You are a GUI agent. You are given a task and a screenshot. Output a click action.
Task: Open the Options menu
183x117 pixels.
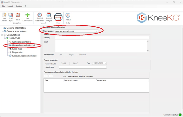[19, 6]
